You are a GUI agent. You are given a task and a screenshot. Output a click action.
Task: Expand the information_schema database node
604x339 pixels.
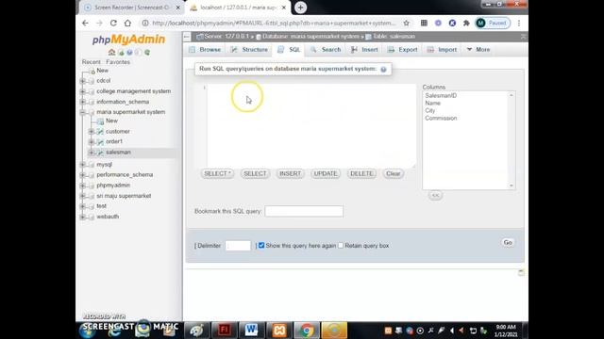coord(82,102)
